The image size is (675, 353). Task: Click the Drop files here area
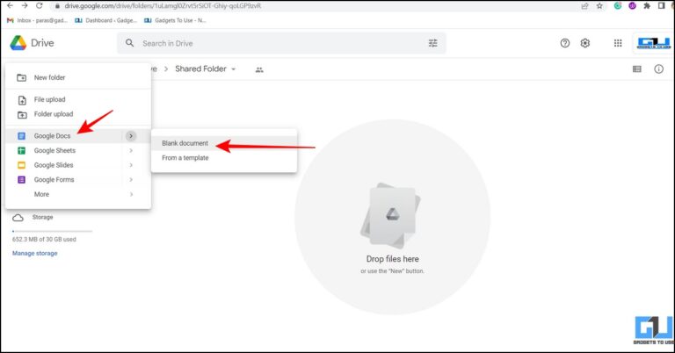click(392, 217)
